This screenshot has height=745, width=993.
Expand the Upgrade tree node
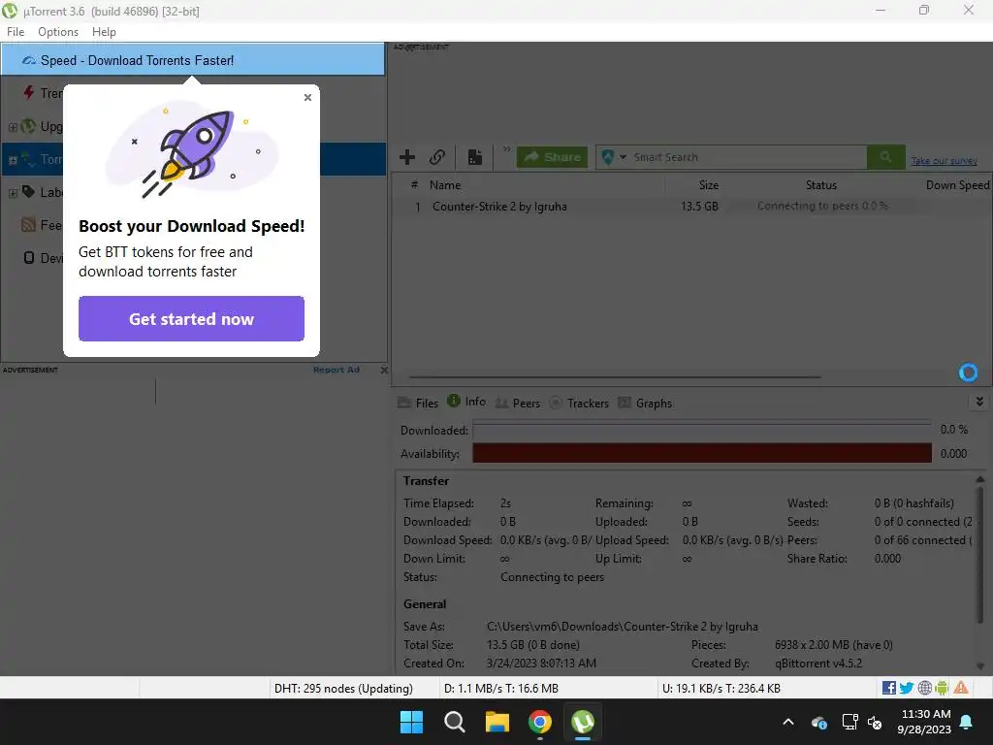click(13, 127)
